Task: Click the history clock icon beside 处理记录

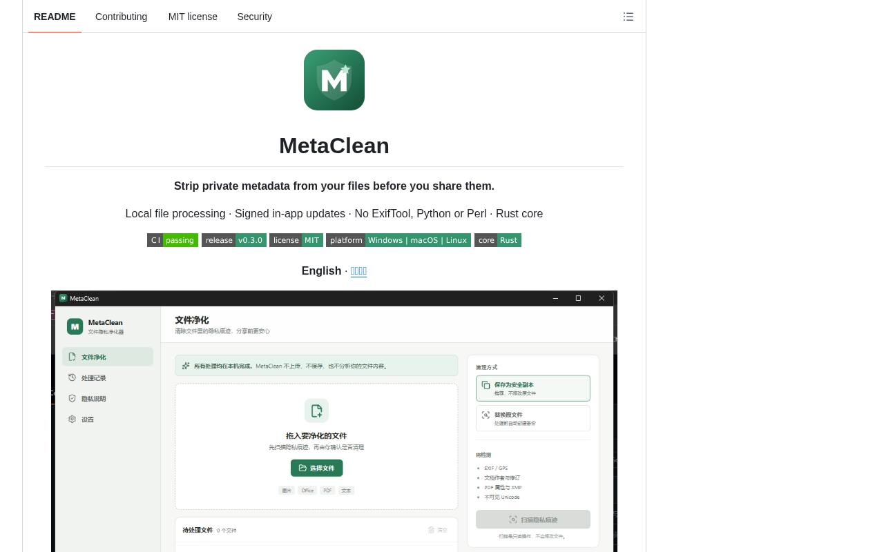Action: pyautogui.click(x=72, y=377)
